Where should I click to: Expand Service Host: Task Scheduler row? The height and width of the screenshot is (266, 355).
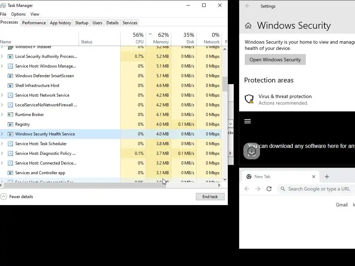tap(2, 144)
